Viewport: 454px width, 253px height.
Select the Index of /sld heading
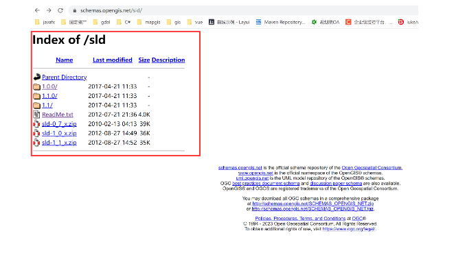69,40
